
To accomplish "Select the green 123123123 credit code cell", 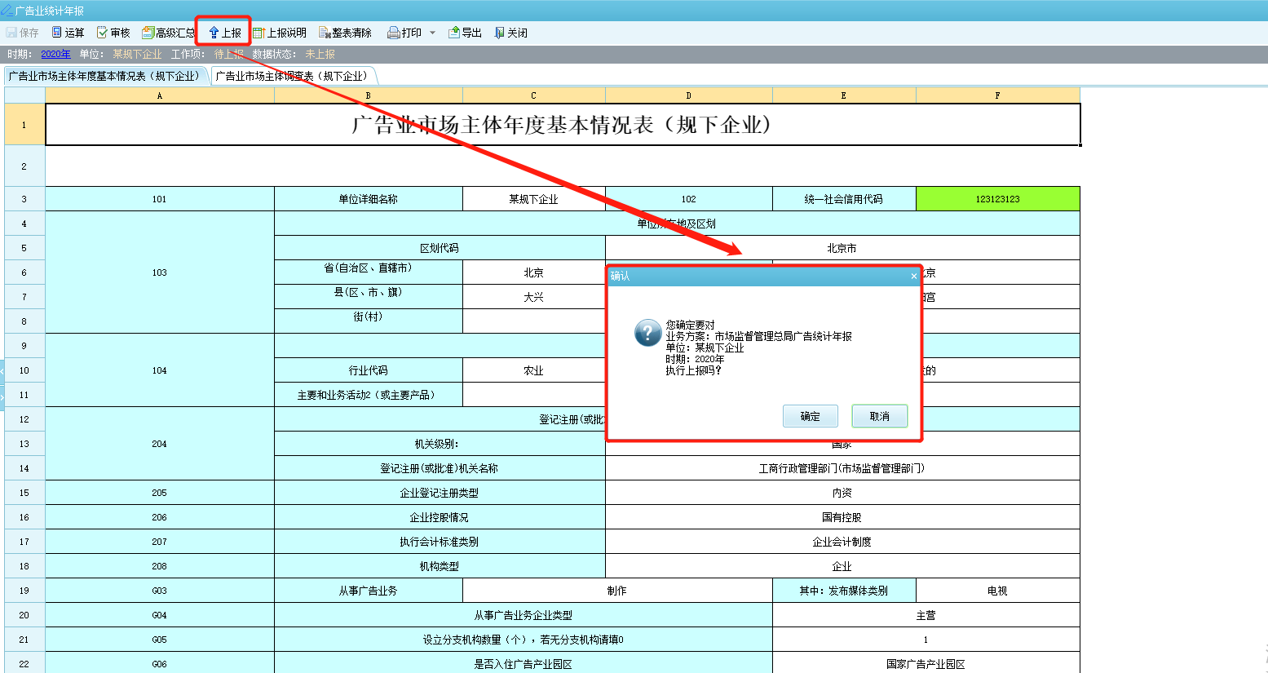I will pyautogui.click(x=997, y=199).
